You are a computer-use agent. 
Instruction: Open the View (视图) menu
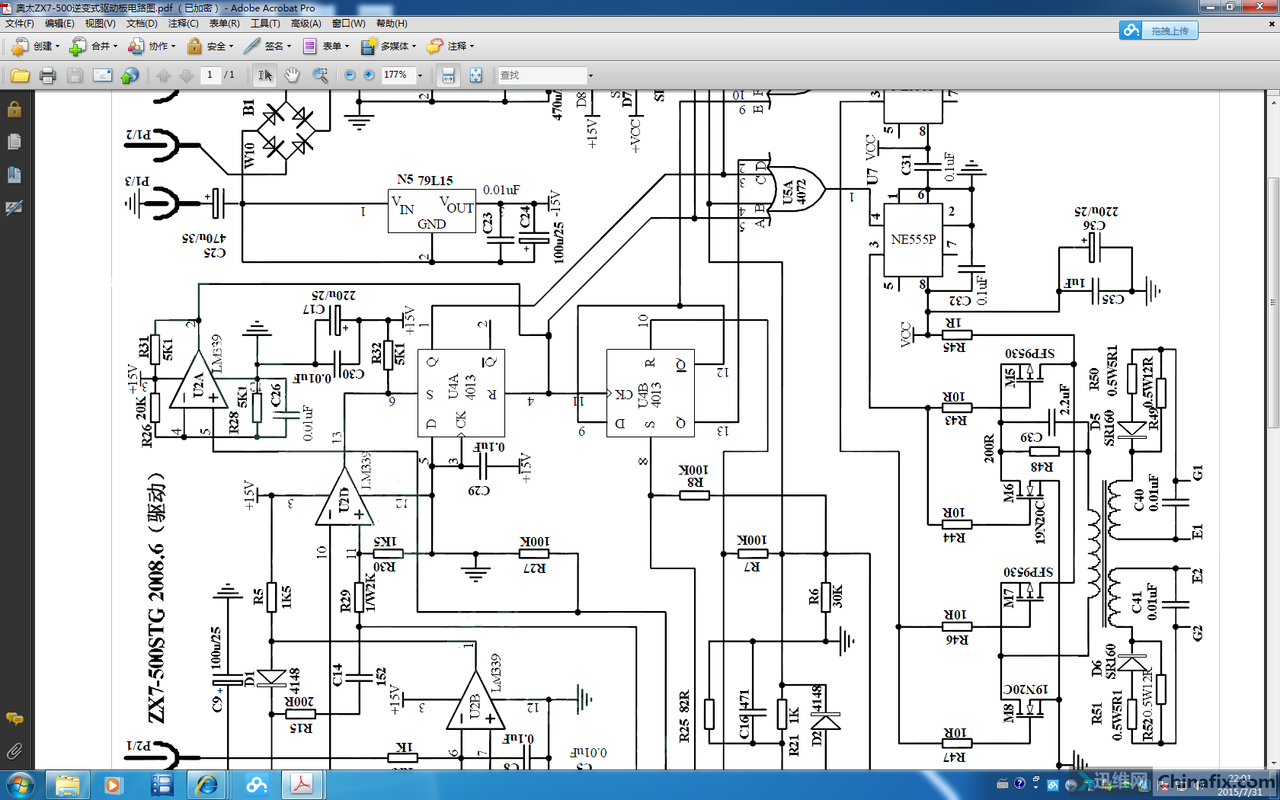(100, 24)
